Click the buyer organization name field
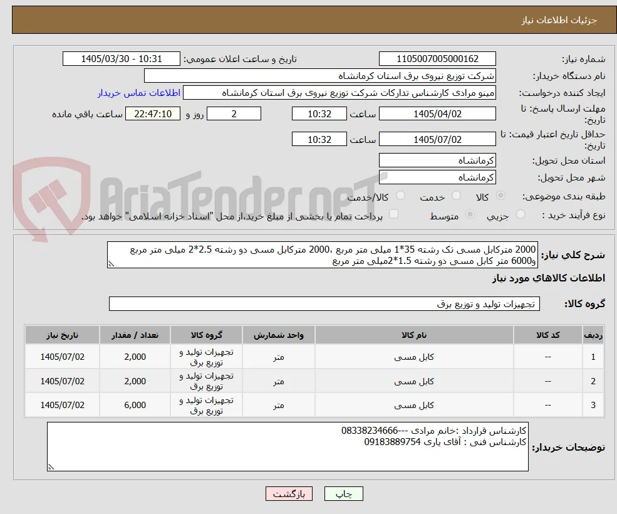The width and height of the screenshot is (617, 514). coord(319,76)
